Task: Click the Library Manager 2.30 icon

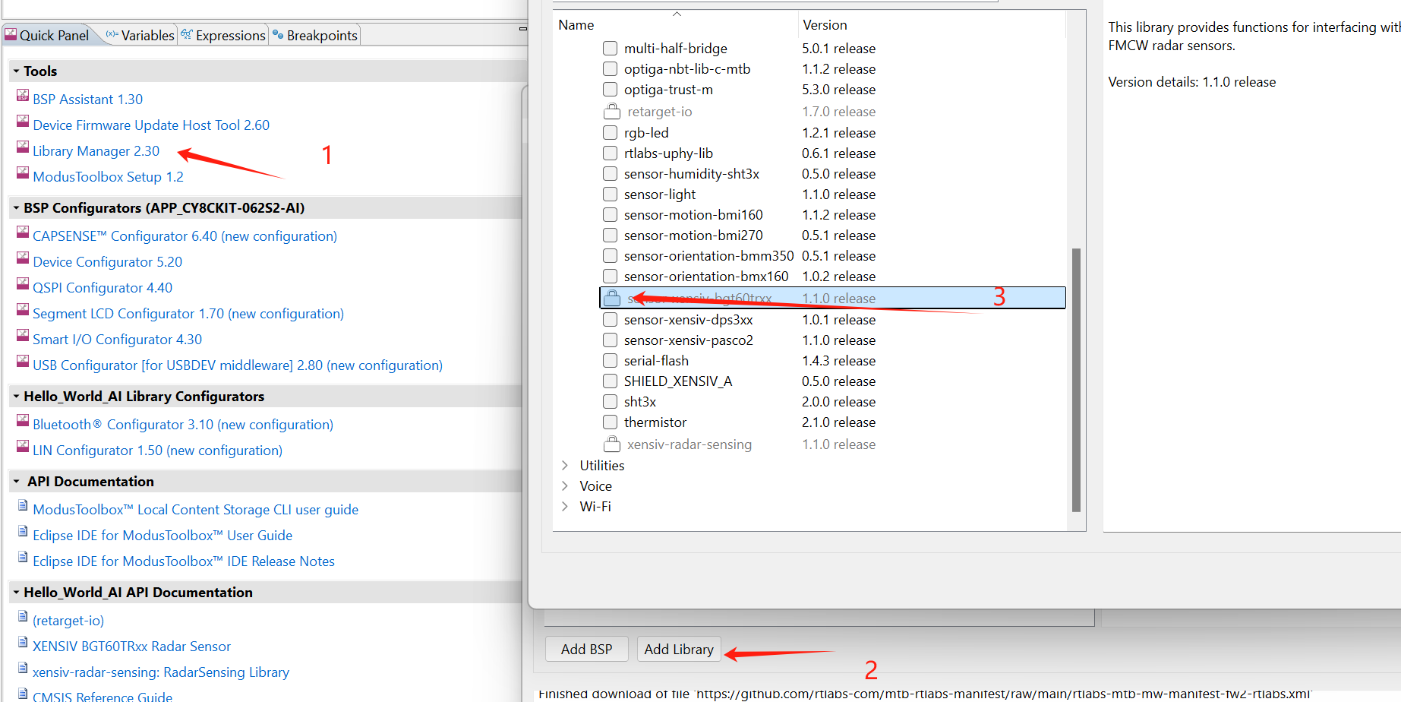Action: (23, 149)
